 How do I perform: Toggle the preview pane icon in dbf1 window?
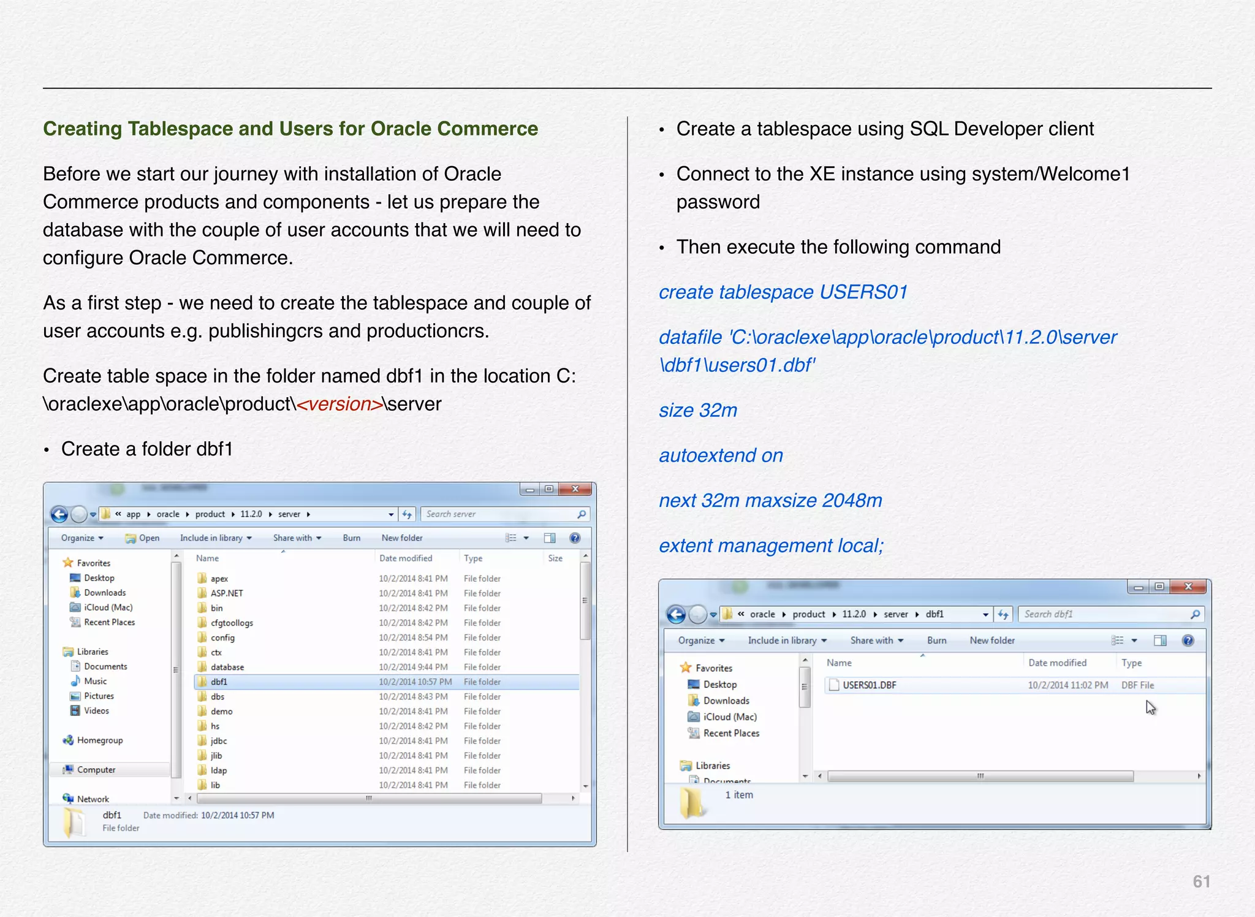pyautogui.click(x=1160, y=640)
